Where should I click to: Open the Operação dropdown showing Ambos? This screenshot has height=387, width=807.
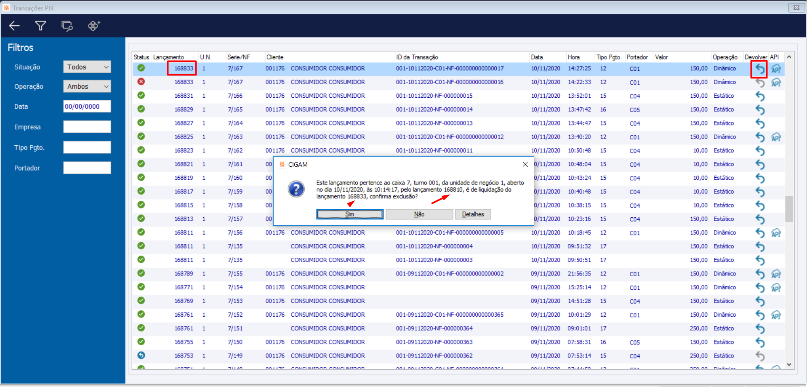coord(87,86)
